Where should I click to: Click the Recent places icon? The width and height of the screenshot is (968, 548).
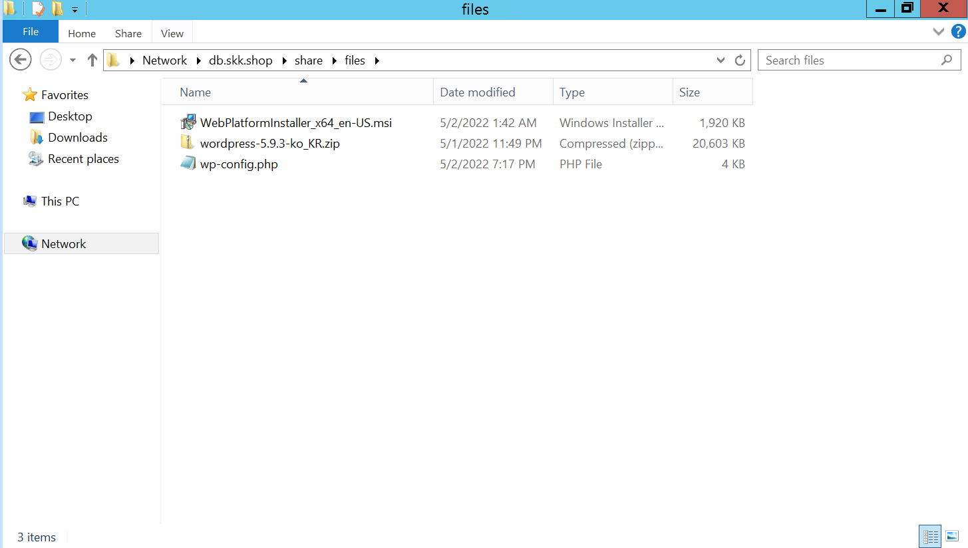[x=36, y=158]
